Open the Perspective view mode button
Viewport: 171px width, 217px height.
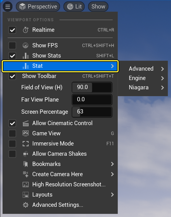pos(38,7)
